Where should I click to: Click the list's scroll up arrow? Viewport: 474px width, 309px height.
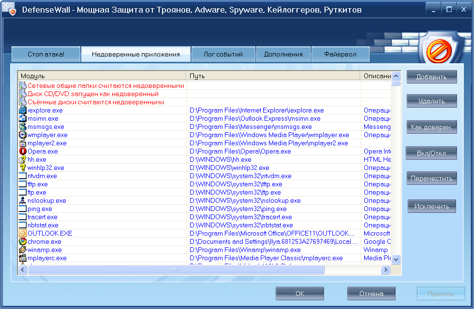point(396,76)
